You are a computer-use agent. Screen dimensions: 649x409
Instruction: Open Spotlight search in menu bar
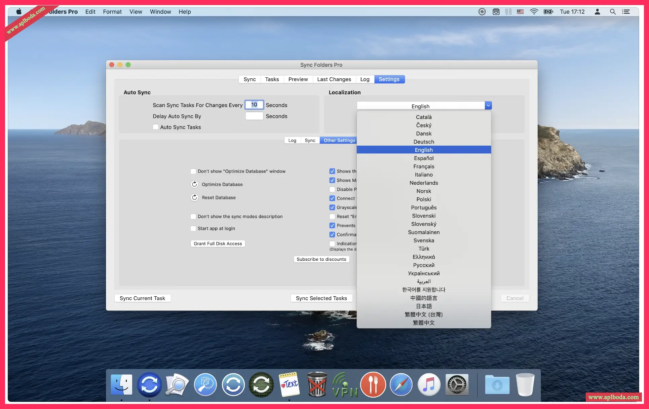[613, 12]
